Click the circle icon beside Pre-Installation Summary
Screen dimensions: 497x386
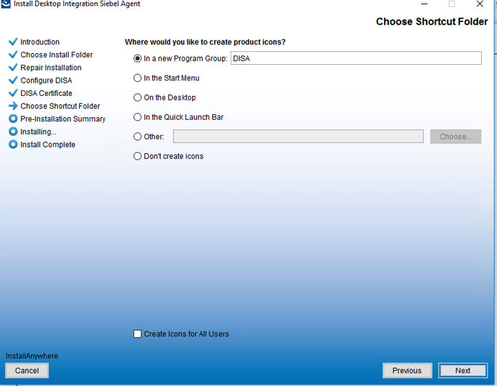(x=13, y=119)
